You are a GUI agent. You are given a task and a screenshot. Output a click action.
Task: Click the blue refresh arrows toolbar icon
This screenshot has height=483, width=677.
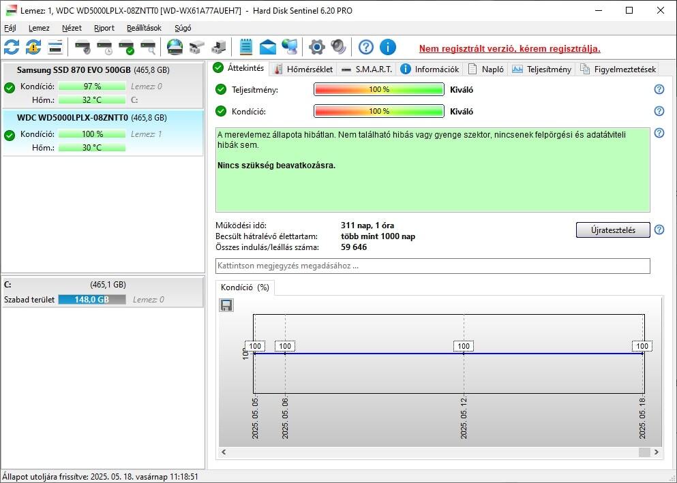coord(11,47)
